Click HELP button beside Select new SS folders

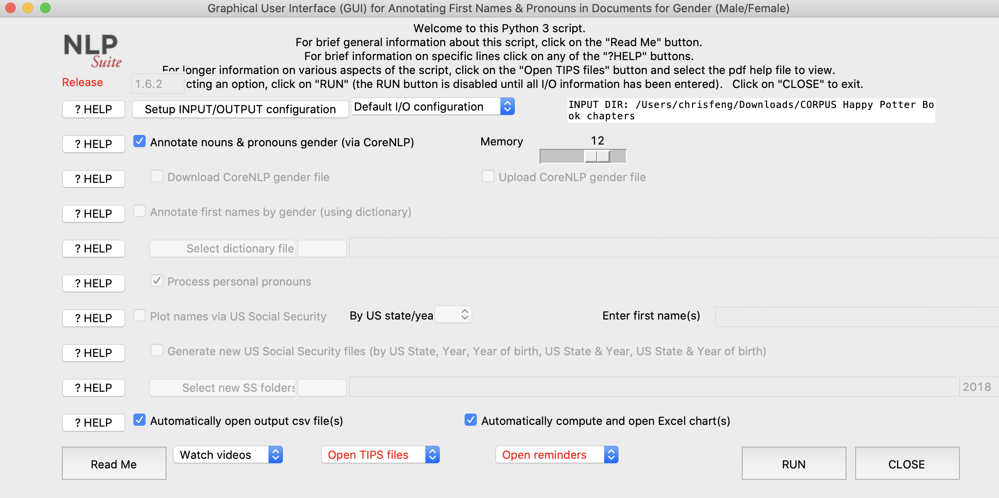pyautogui.click(x=94, y=388)
